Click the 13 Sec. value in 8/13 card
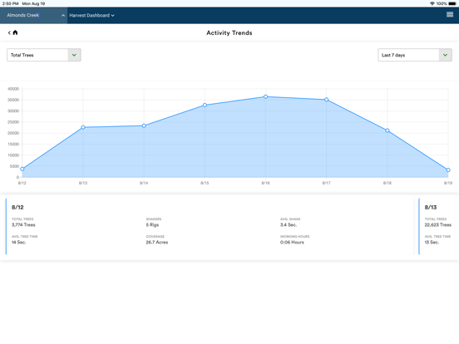 (x=432, y=242)
